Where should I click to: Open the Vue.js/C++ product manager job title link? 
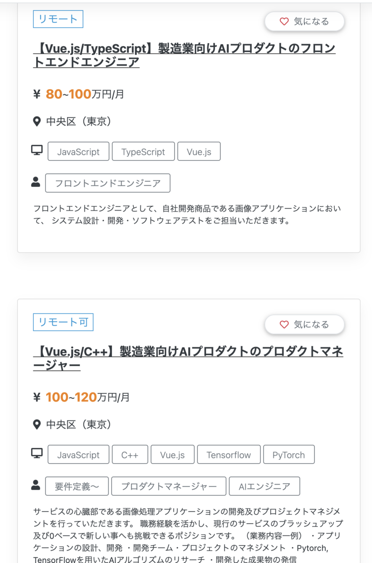tap(188, 358)
